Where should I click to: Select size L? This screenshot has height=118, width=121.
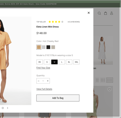(62, 62)
